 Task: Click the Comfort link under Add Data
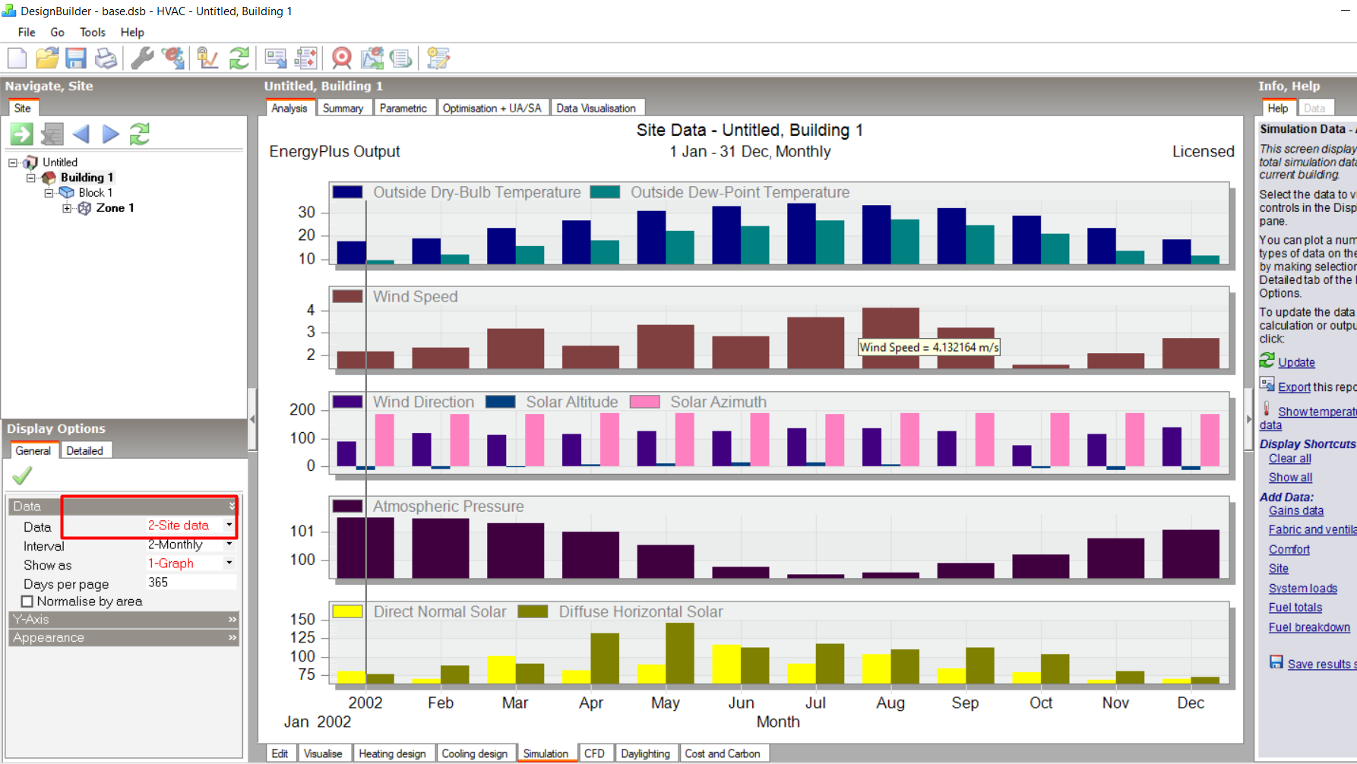[1289, 550]
